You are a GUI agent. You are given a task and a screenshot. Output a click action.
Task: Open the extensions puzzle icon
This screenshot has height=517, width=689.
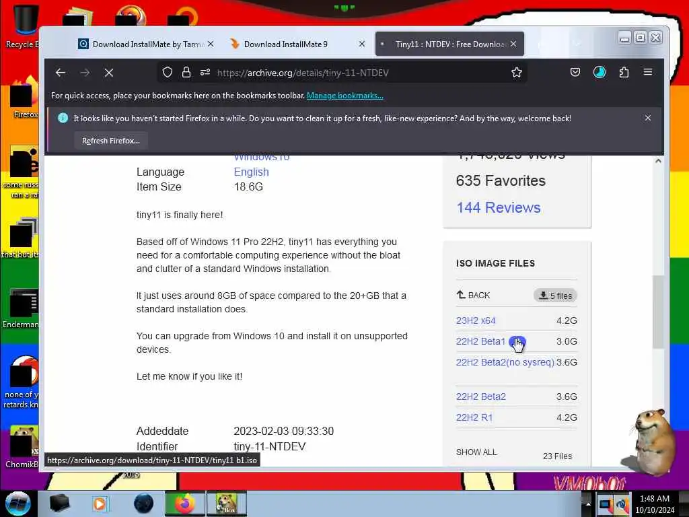(x=624, y=73)
